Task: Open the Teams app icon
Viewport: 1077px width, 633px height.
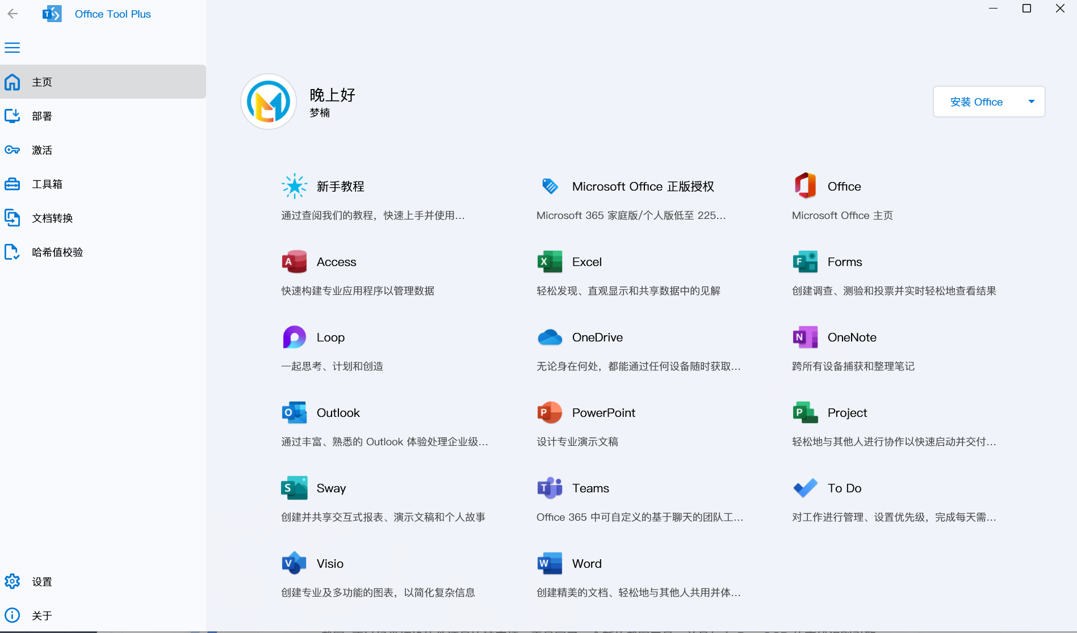Action: (x=550, y=488)
